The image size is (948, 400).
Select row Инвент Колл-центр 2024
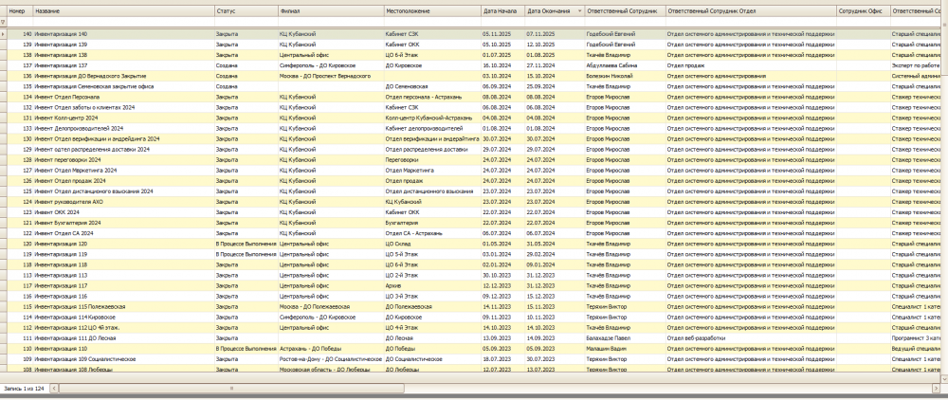[471, 118]
